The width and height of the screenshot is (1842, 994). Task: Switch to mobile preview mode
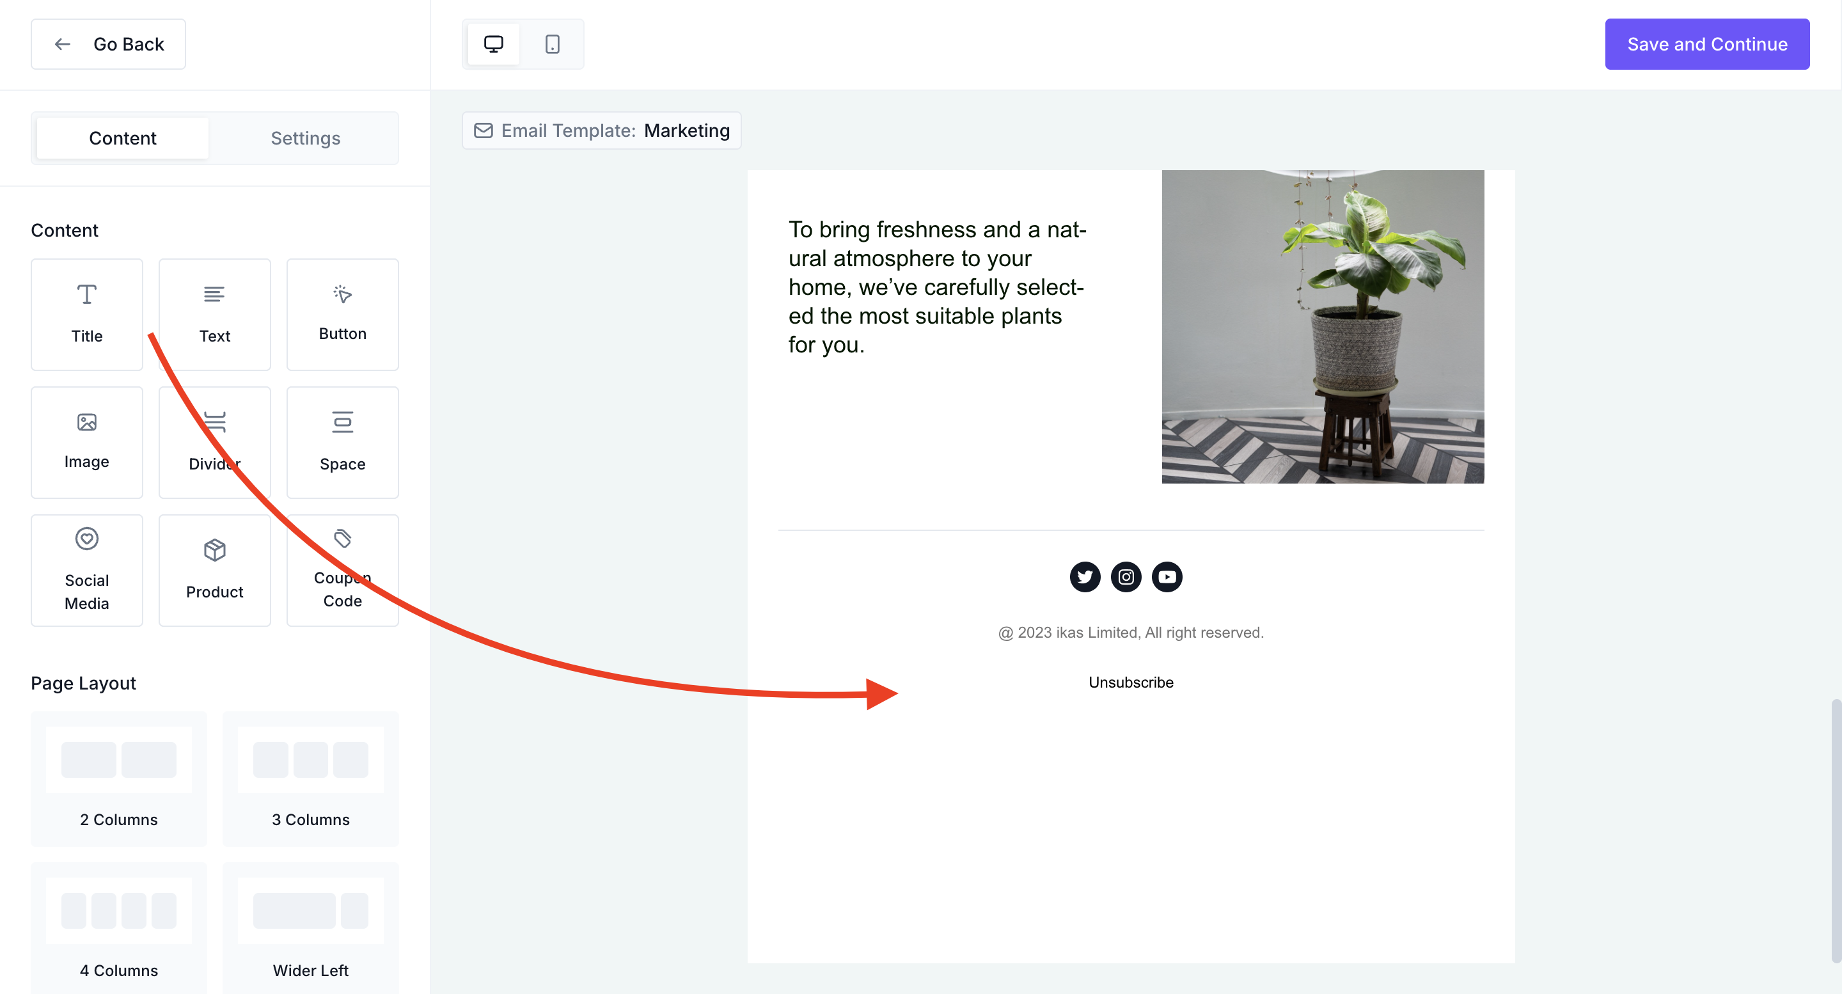click(x=552, y=44)
